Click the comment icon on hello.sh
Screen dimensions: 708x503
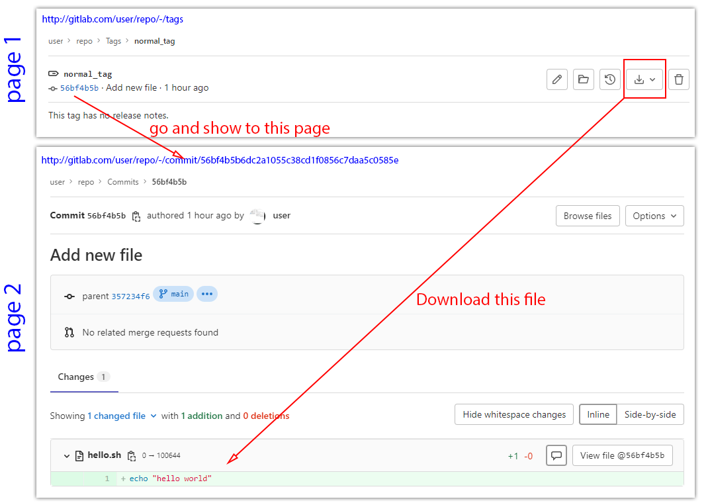tap(556, 455)
